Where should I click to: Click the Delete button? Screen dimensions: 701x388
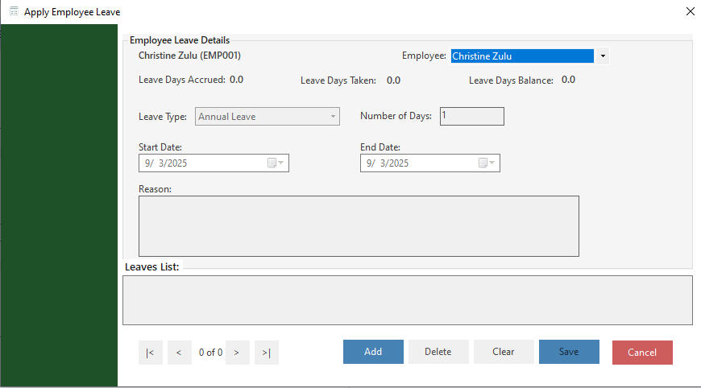coord(438,352)
